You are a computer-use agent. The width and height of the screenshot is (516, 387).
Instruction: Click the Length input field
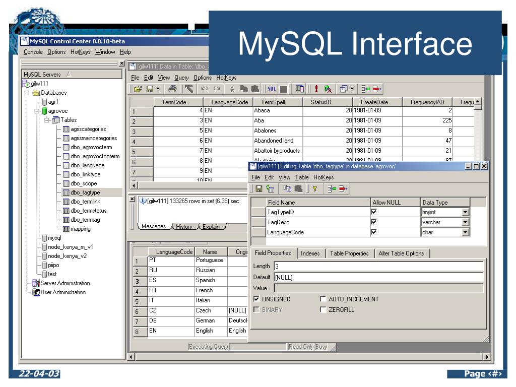tap(378, 266)
